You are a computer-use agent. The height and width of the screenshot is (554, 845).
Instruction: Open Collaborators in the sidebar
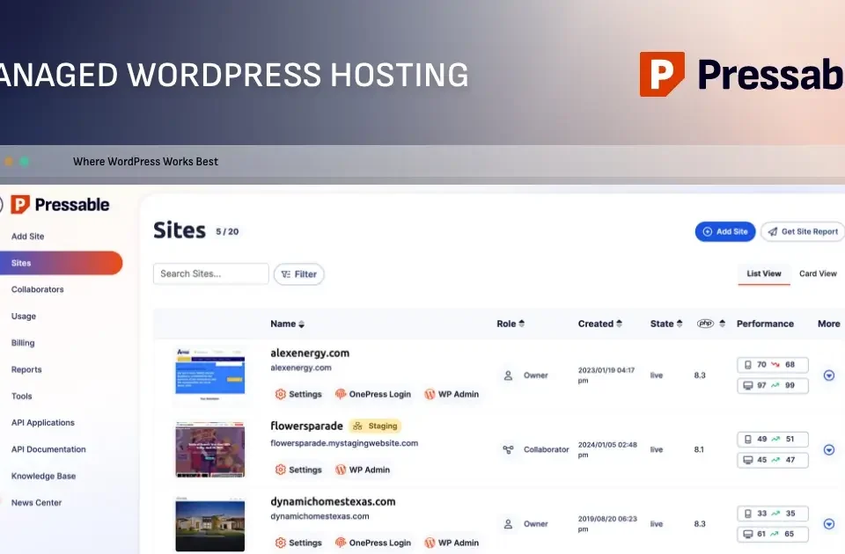[37, 289]
